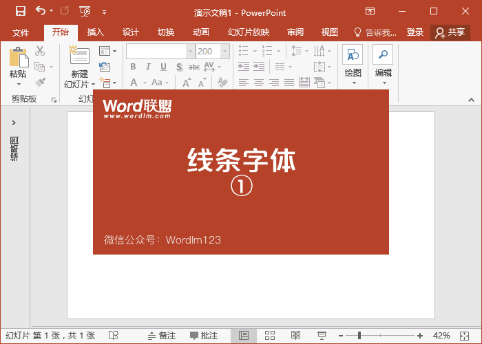Open the Drawing (绘图) tools icon

point(353,56)
